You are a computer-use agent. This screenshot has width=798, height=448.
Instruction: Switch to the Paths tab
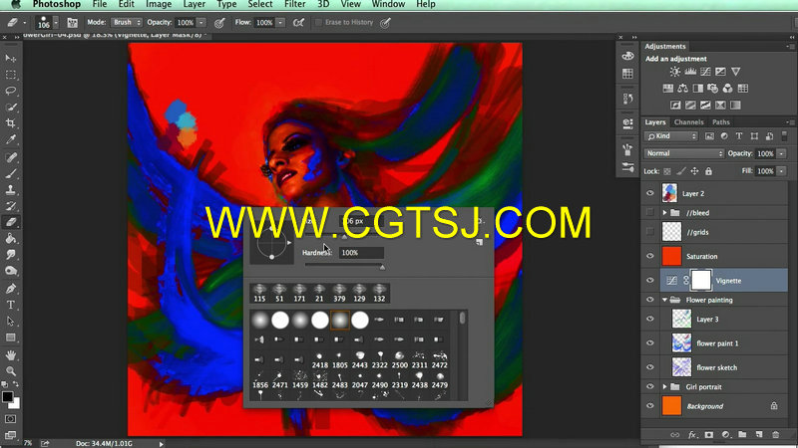pyautogui.click(x=720, y=121)
